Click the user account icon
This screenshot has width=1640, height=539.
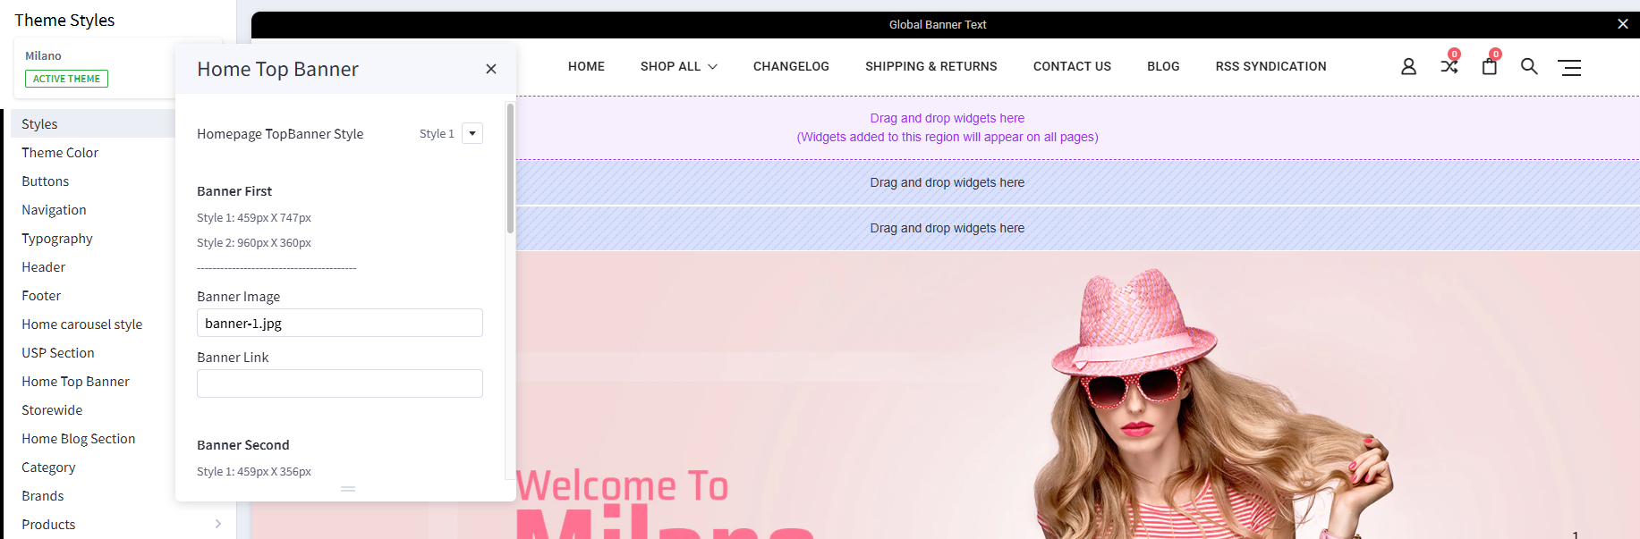pos(1408,66)
